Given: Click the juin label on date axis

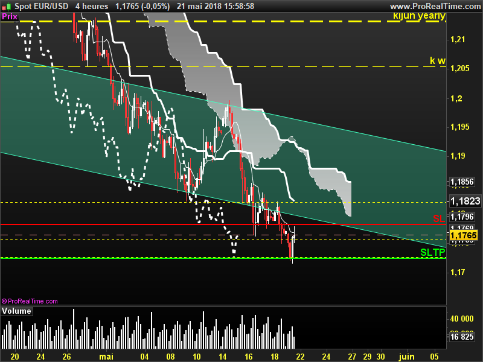Looking at the screenshot, I should click(406, 357).
